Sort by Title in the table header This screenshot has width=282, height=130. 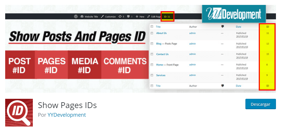point(158,27)
